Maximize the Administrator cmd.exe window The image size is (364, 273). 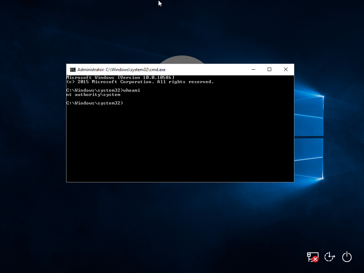(x=269, y=69)
